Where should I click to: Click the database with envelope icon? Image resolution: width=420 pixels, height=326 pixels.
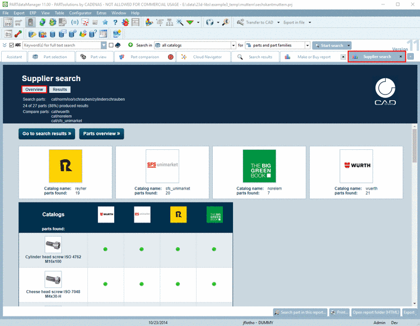tap(63, 34)
